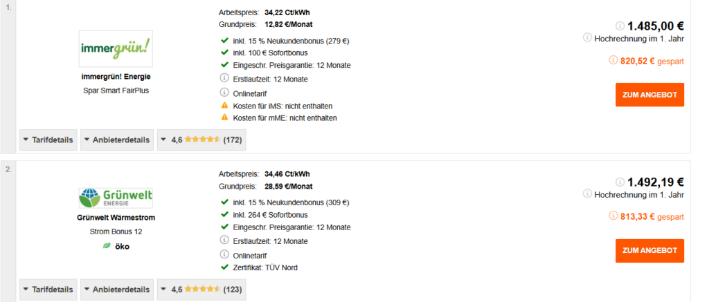Image resolution: width=709 pixels, height=302 pixels.
Task: Click warning icon for Kosten für mME
Action: [x=224, y=117]
